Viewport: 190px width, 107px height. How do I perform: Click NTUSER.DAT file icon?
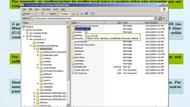point(73,67)
